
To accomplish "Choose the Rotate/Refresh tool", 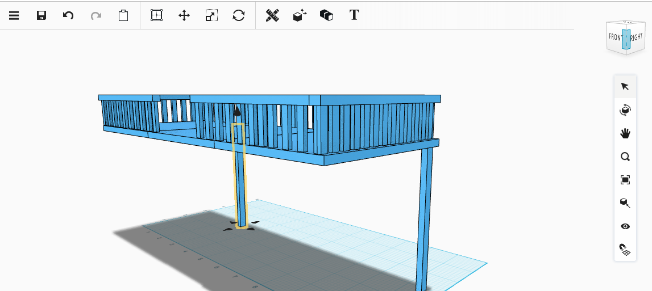I will pos(239,16).
